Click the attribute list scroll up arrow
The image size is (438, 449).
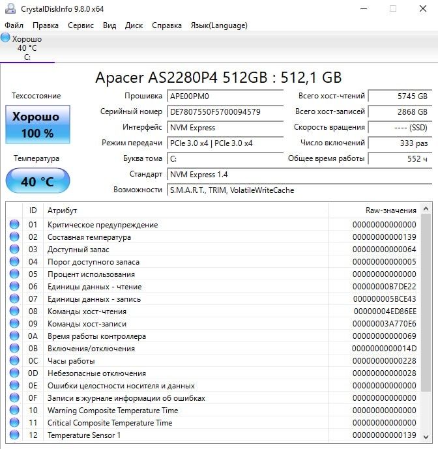click(426, 209)
